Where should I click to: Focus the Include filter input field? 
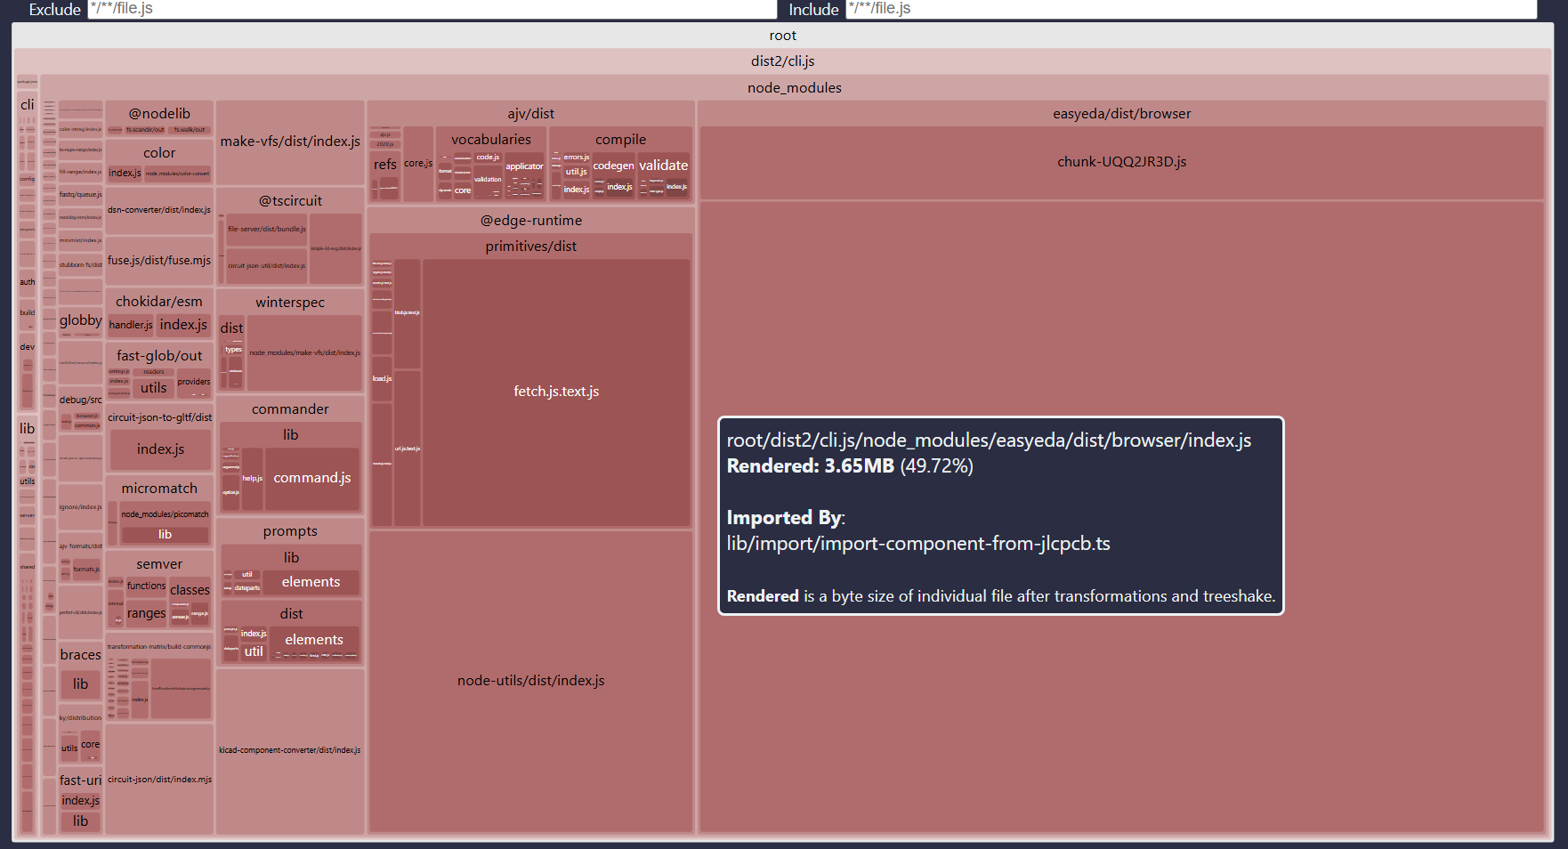(x=1191, y=9)
